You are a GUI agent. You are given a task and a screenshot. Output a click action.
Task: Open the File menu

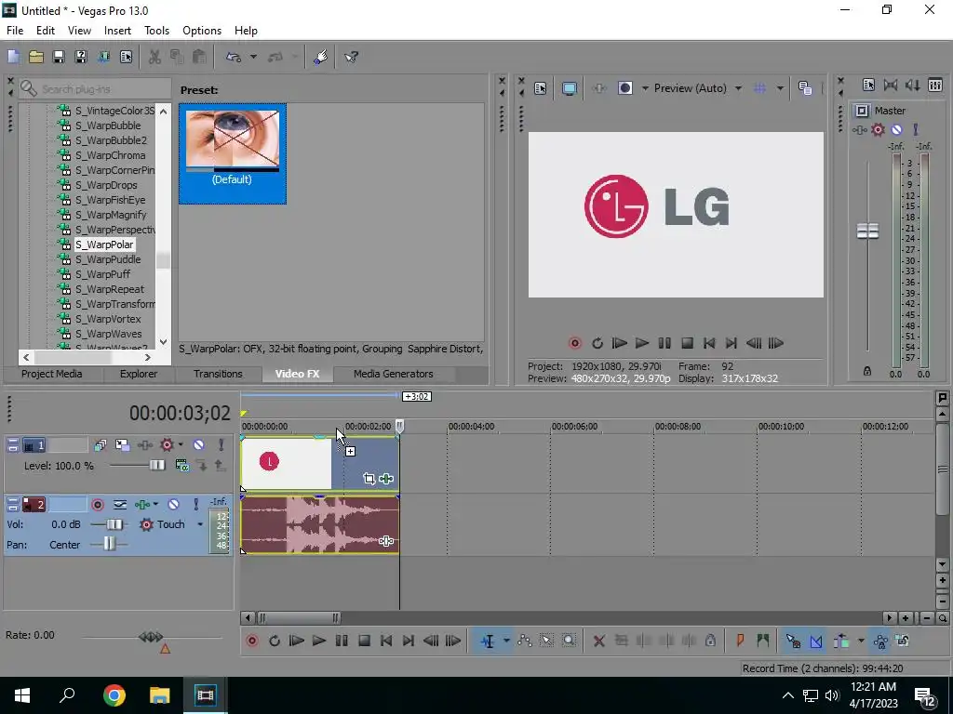[x=15, y=31]
